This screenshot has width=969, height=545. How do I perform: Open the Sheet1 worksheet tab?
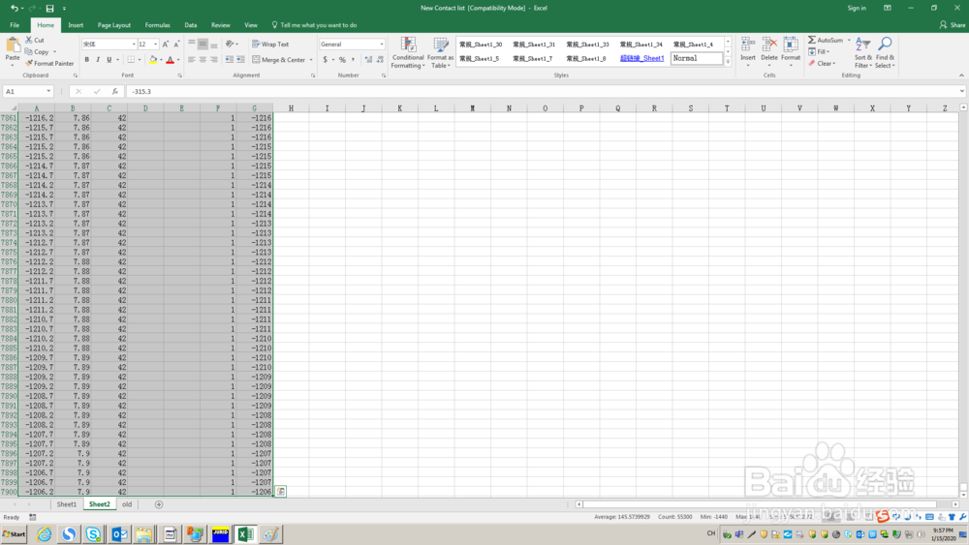[66, 504]
